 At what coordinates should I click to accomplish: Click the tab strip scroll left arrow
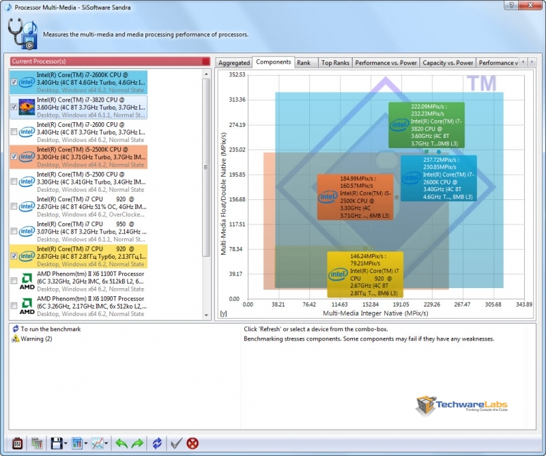coord(523,61)
